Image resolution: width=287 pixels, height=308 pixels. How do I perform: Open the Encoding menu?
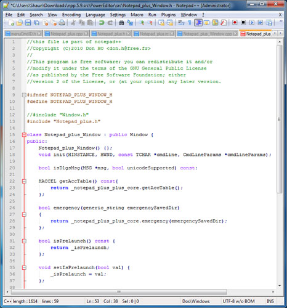(x=71, y=15)
